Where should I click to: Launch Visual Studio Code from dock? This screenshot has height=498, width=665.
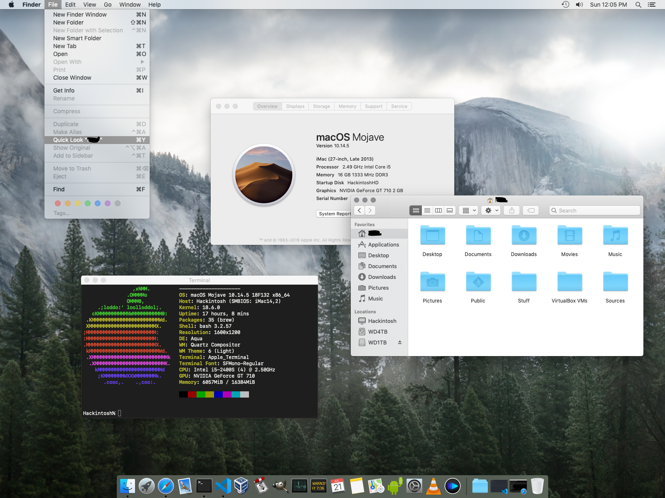click(x=223, y=486)
